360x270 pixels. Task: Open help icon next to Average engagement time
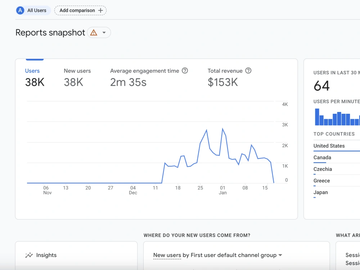point(185,71)
